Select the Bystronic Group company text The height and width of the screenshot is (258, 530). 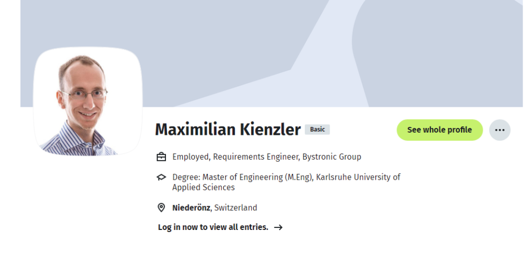click(332, 157)
